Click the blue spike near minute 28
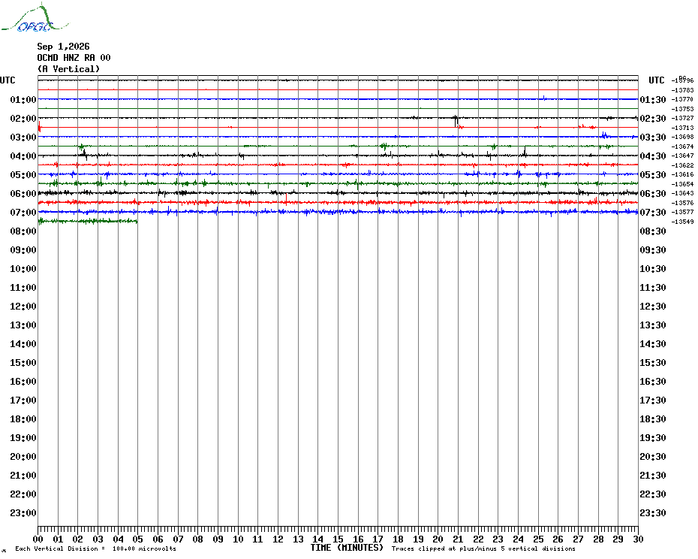 pos(604,134)
